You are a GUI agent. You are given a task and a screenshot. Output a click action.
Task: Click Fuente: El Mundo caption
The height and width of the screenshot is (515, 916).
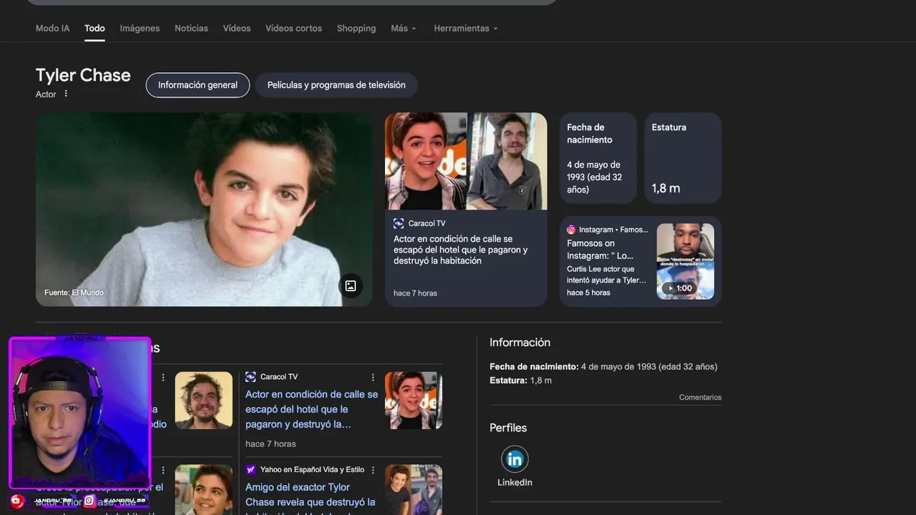(x=74, y=293)
